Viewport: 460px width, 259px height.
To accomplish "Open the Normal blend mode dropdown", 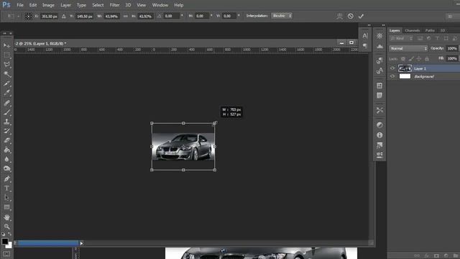I will click(x=408, y=48).
